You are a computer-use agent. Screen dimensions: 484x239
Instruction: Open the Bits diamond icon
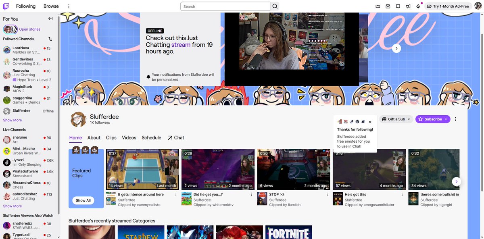(418, 6)
